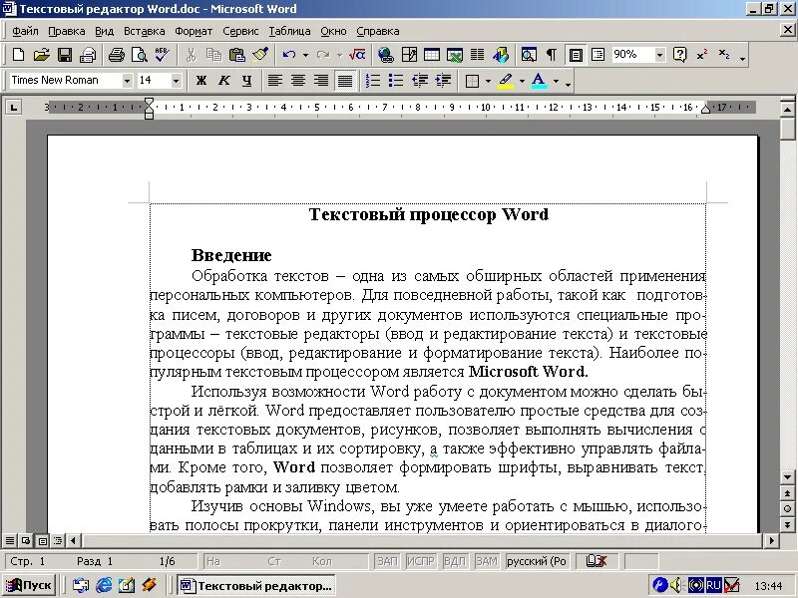Screen dimensions: 798x598
Task: Expand the undo history arrow
Action: coord(305,55)
